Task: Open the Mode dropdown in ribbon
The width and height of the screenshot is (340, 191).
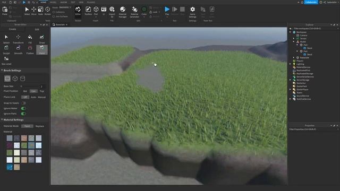Action: [x=65, y=7]
